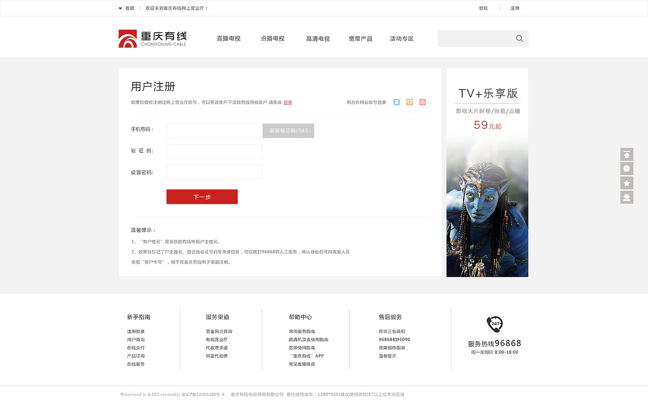Click the 服务渠道 footer heading
This screenshot has height=403, width=648.
pyautogui.click(x=217, y=317)
